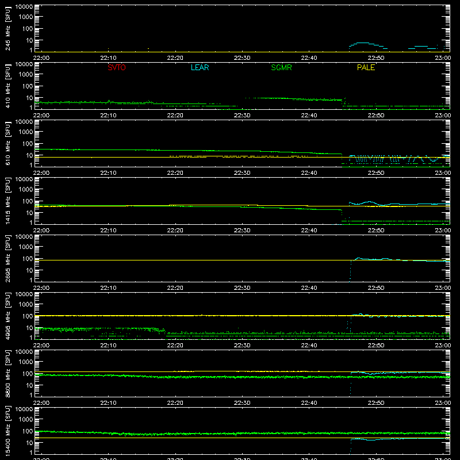Click the 10000 tick label on 245 MHz axis
Viewport: 460px width, 460px height.
(x=24, y=7)
